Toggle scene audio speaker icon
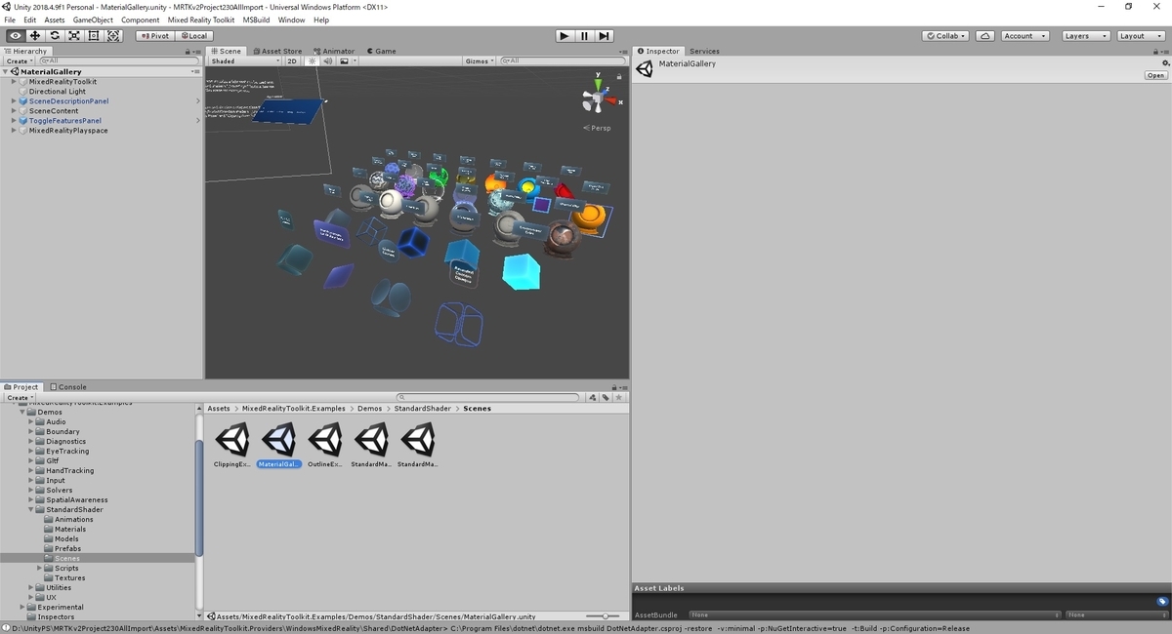 (327, 60)
